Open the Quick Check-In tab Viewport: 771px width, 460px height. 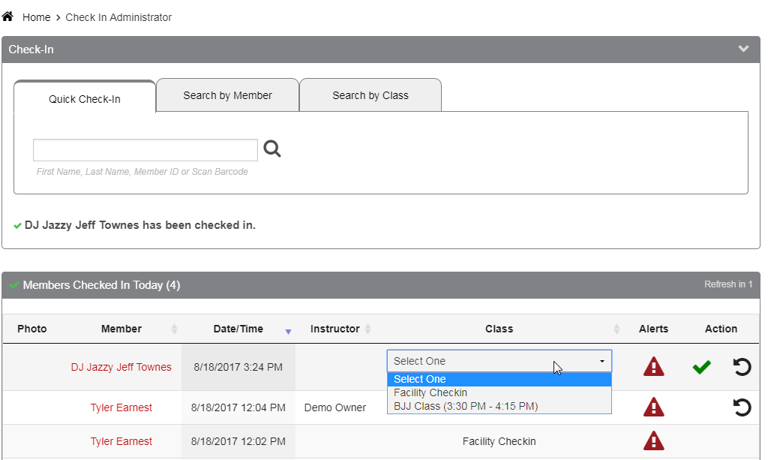coord(85,98)
